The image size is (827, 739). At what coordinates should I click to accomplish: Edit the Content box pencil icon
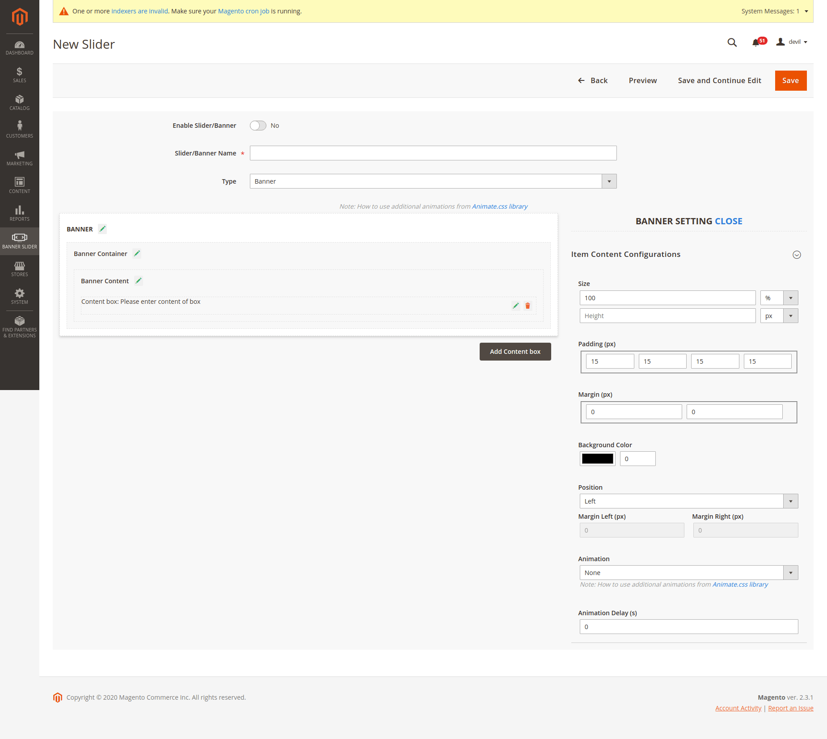point(516,306)
